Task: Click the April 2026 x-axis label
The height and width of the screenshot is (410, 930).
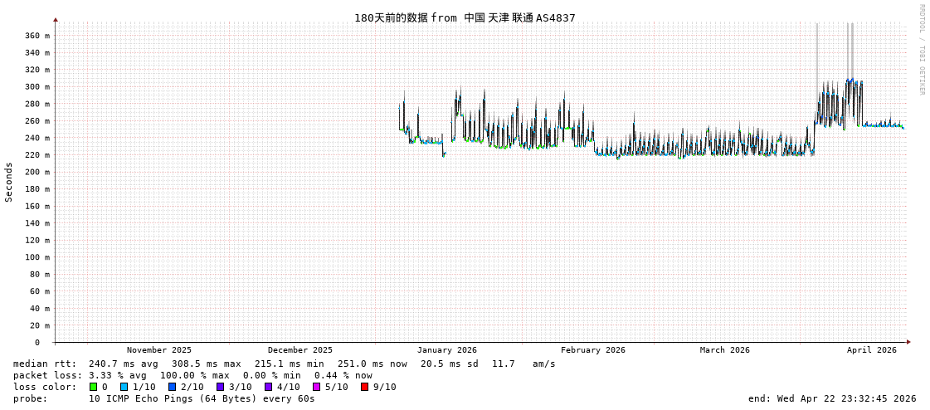Action: [x=871, y=350]
